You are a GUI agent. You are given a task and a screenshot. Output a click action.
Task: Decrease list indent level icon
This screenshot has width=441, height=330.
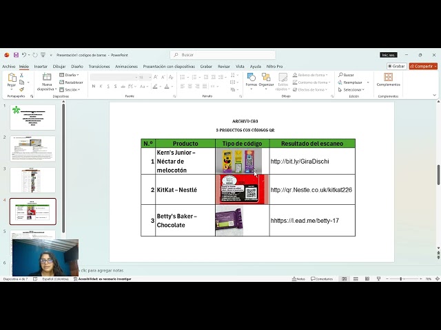pyautogui.click(x=206, y=77)
